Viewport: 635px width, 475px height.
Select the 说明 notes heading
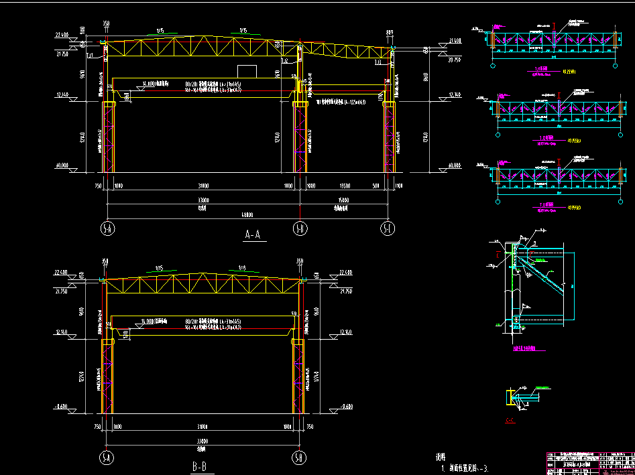point(441,458)
